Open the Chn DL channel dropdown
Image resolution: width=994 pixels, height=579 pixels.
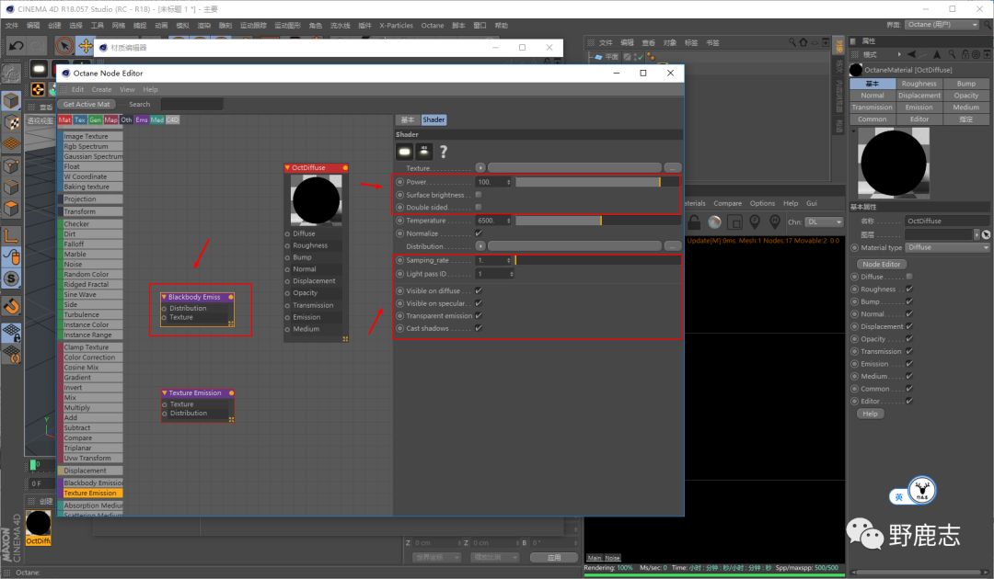click(x=825, y=221)
